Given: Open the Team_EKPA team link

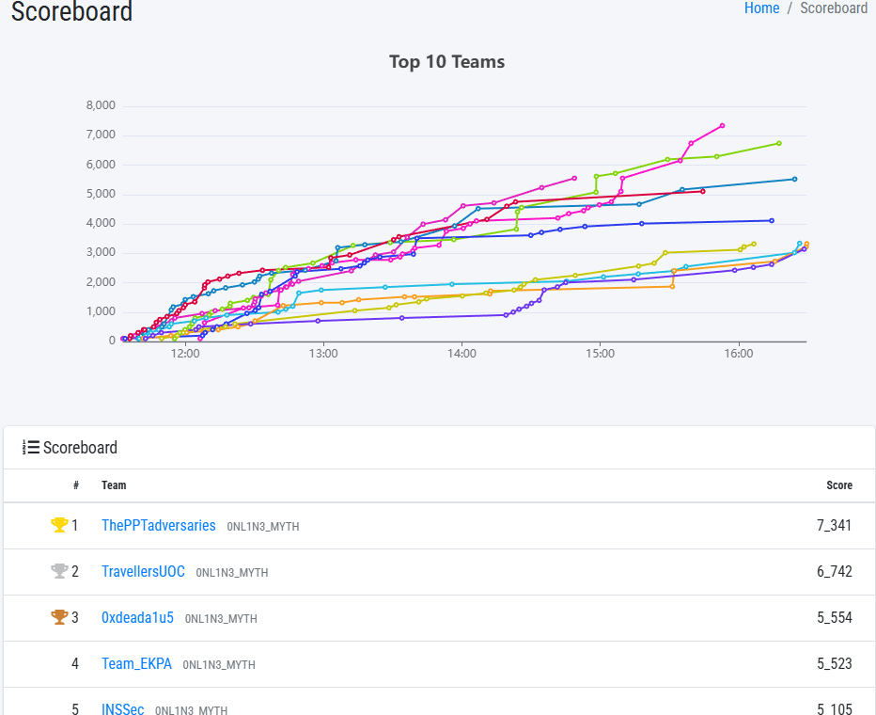Looking at the screenshot, I should point(136,663).
